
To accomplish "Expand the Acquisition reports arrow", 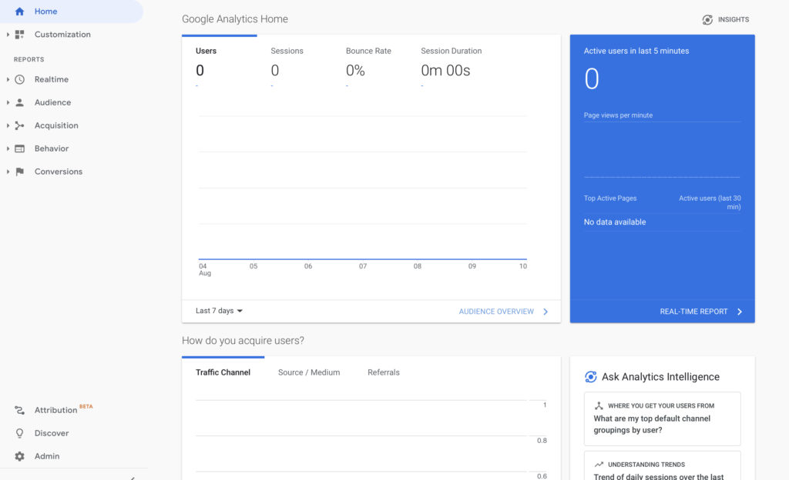I will [8, 125].
